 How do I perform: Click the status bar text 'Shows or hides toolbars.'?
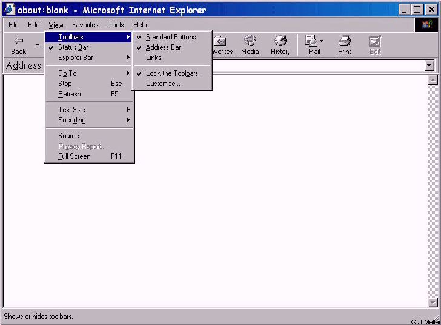pyautogui.click(x=38, y=317)
